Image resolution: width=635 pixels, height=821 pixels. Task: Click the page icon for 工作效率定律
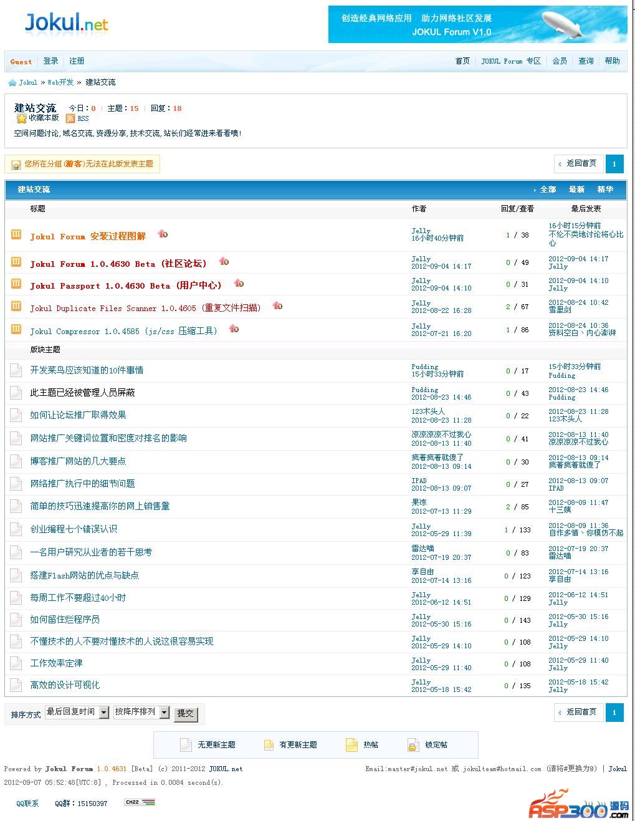click(16, 663)
